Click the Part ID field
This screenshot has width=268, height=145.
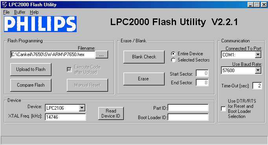click(188, 108)
